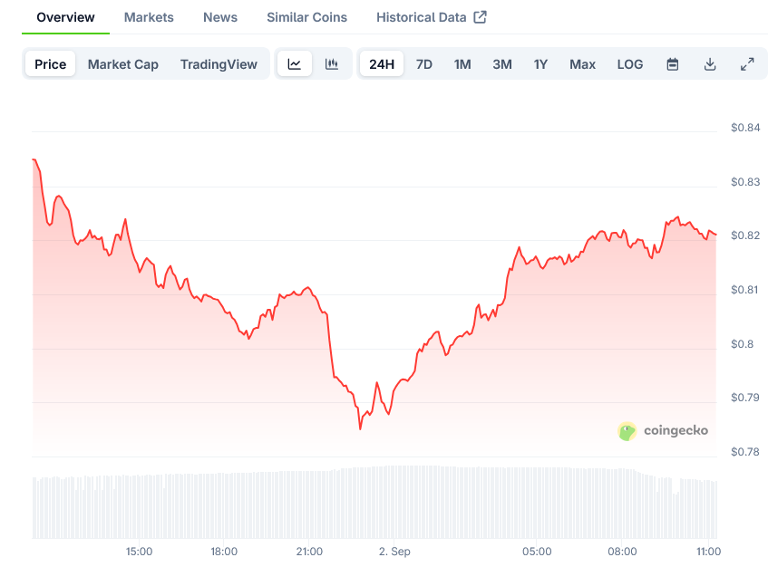Switch to candlestick chart view
The image size is (768, 567).
click(332, 64)
